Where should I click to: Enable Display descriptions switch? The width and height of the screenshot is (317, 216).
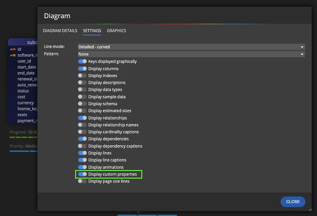pos(82,83)
